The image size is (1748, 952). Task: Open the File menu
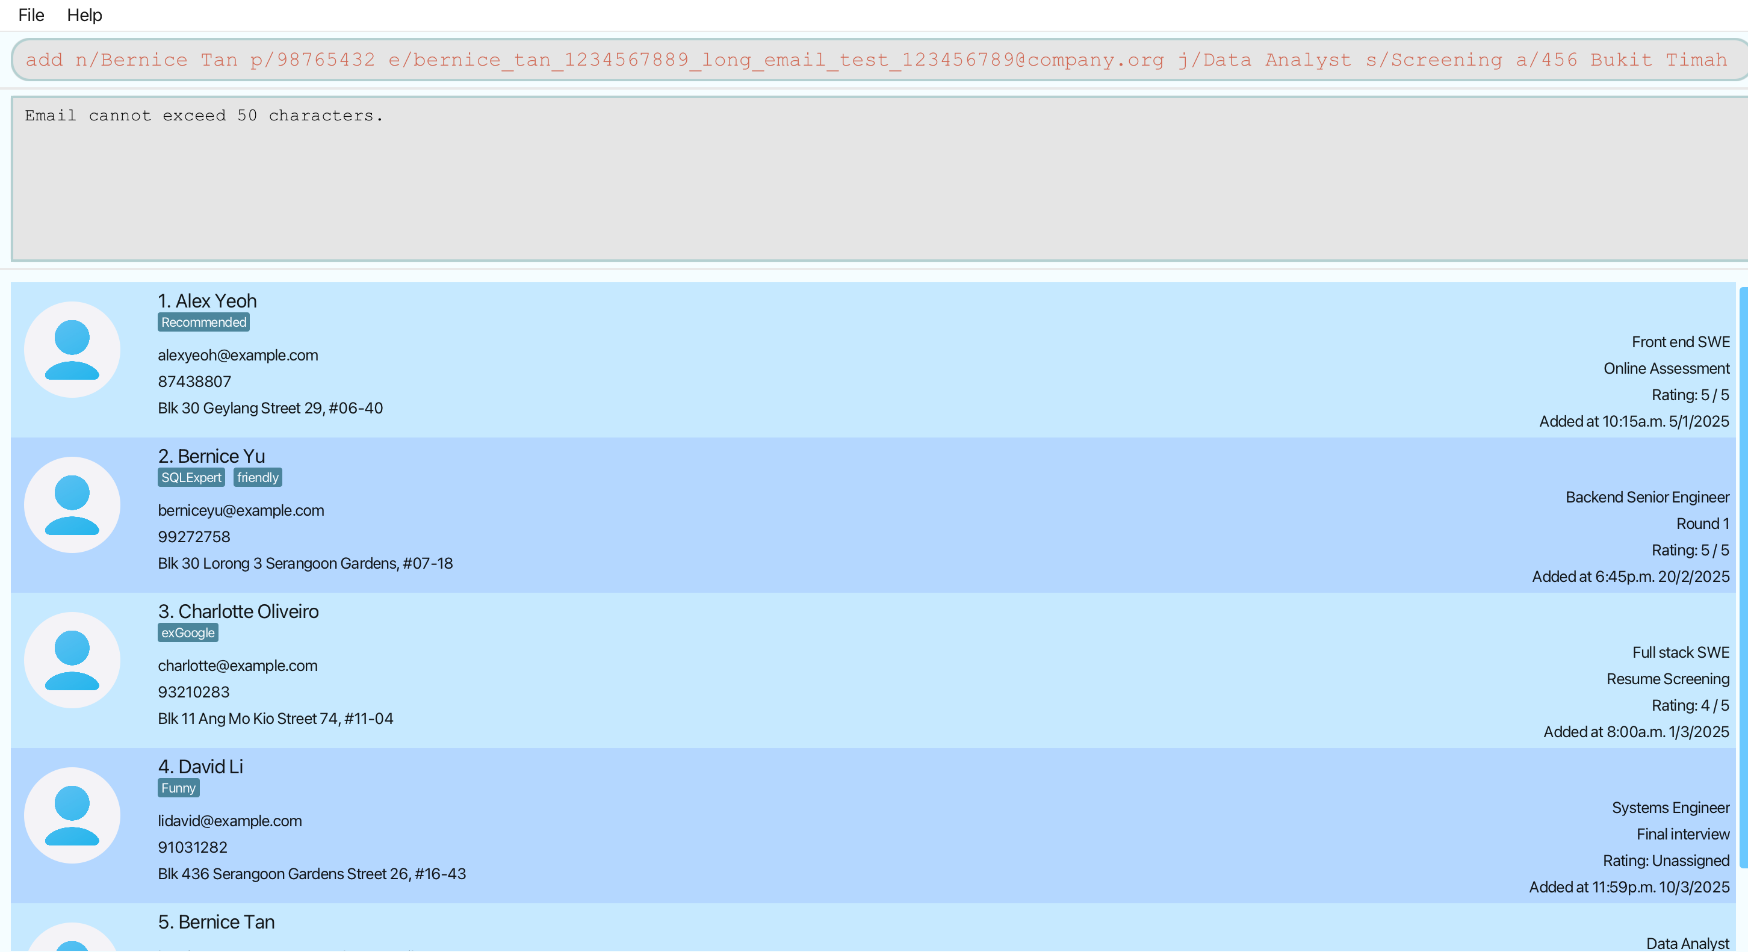pos(31,15)
